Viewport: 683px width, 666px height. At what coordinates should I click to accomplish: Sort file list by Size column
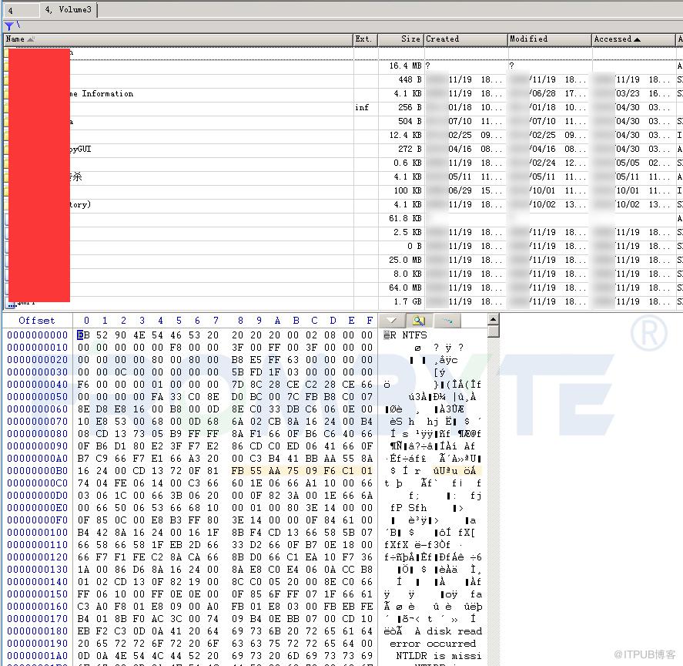pos(400,39)
